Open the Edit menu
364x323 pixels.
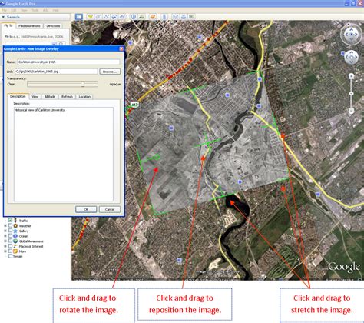(14, 10)
